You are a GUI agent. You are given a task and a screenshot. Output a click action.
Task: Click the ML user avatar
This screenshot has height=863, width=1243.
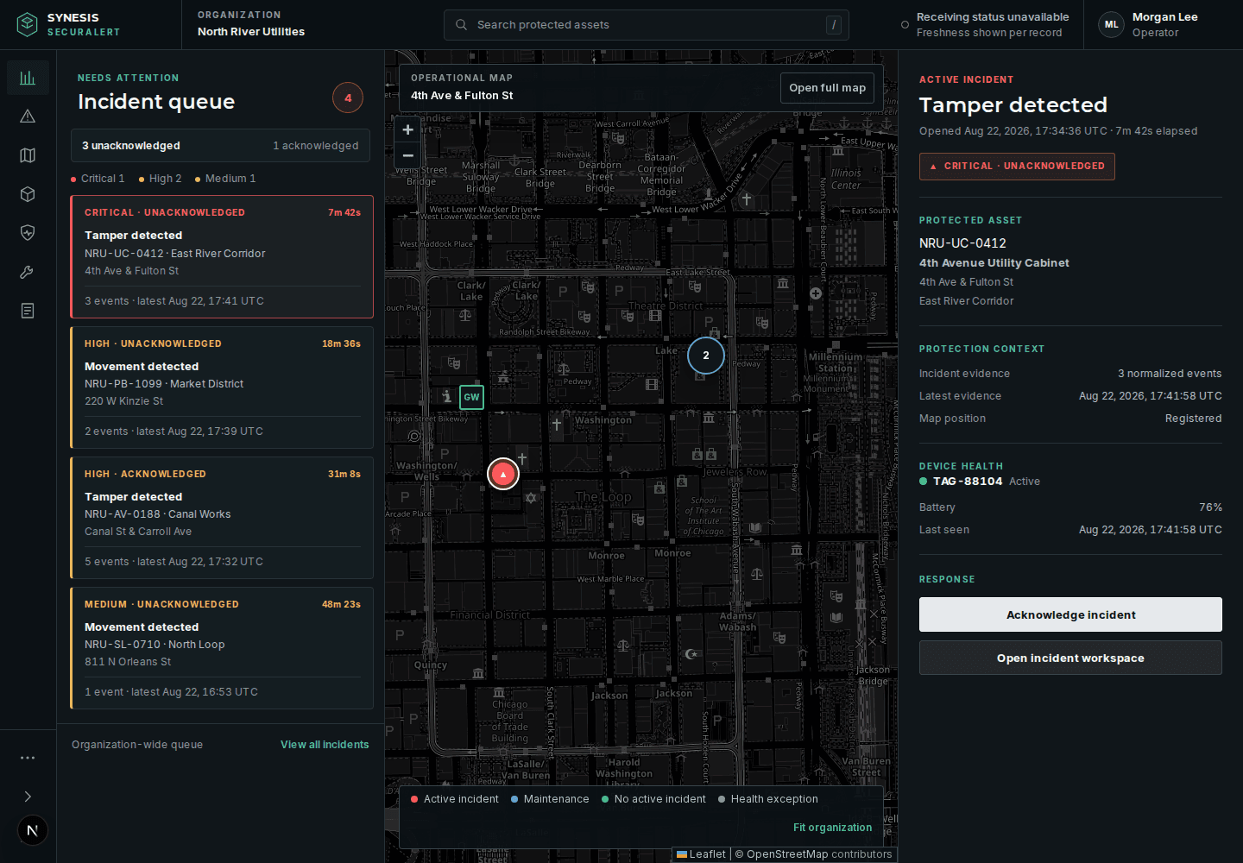point(1112,24)
